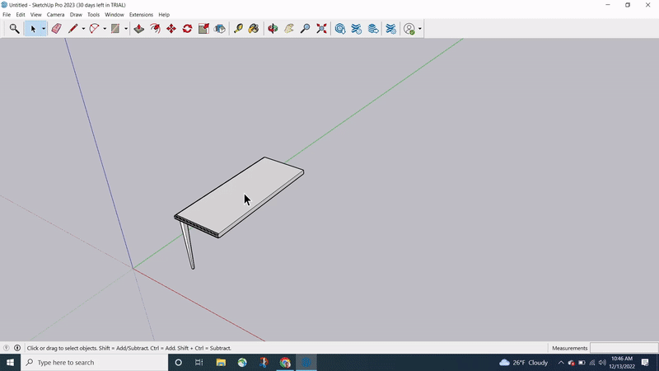Expand the Arc tool dropdown arrow
Image resolution: width=659 pixels, height=371 pixels.
pos(105,29)
